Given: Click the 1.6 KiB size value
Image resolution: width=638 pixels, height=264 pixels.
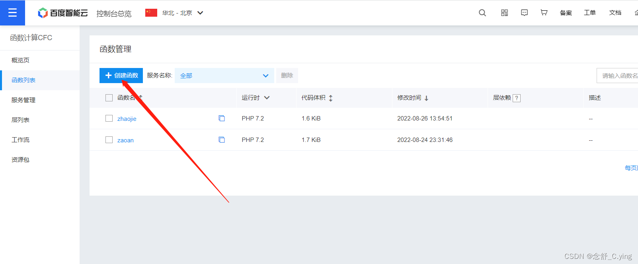Looking at the screenshot, I should (311, 118).
